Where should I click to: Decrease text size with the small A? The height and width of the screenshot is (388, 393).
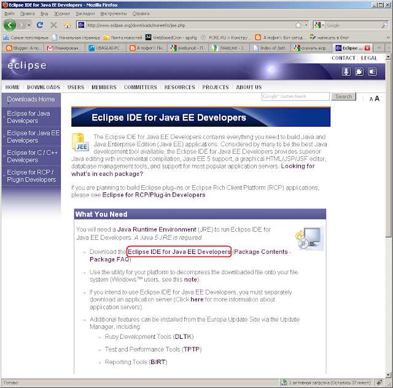point(371,99)
